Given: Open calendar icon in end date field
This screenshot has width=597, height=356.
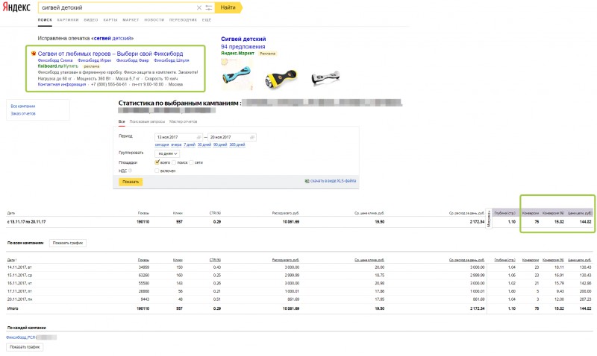Looking at the screenshot, I should point(252,137).
